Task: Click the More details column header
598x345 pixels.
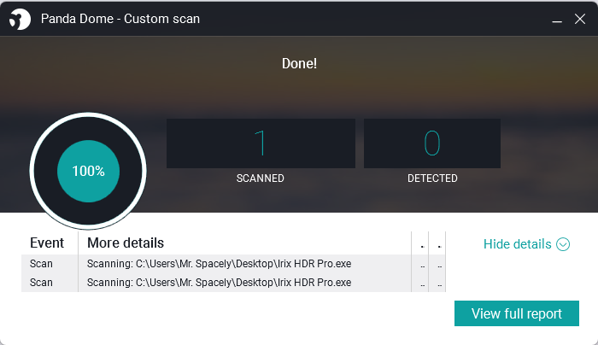Action: point(126,243)
